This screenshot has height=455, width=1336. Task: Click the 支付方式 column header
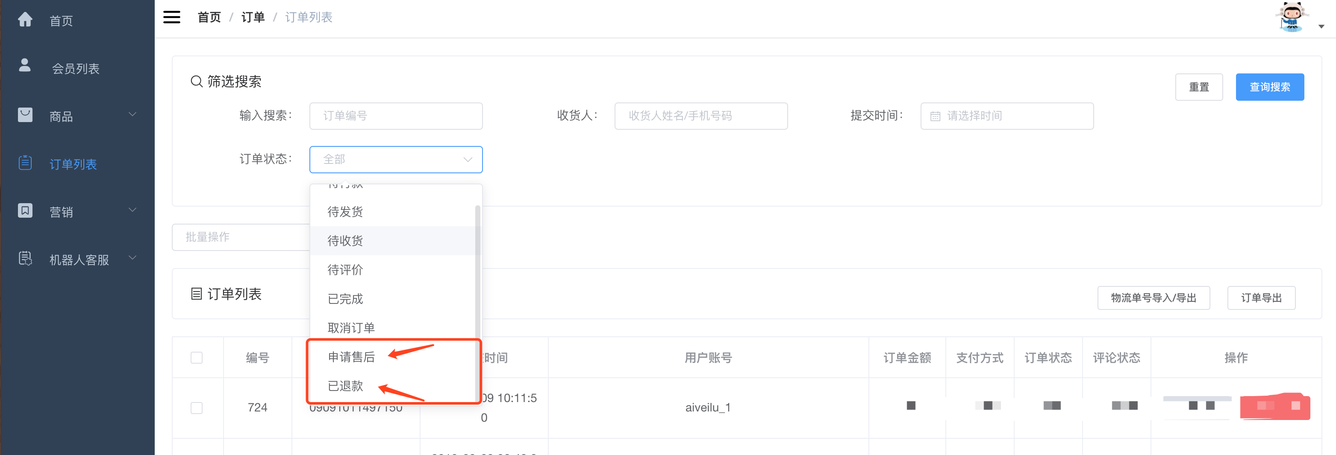point(980,358)
